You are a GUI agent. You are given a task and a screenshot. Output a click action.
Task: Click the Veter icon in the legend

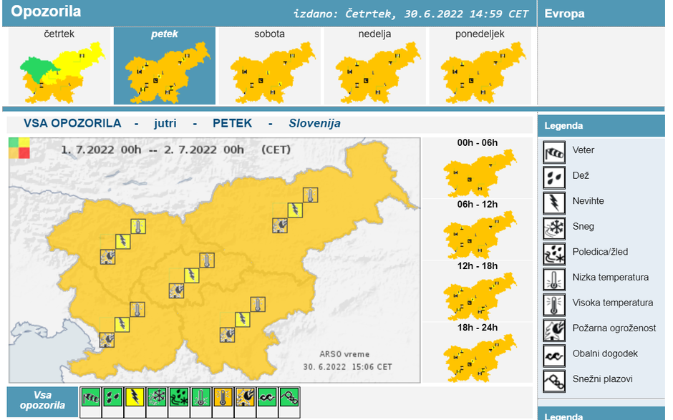554,151
